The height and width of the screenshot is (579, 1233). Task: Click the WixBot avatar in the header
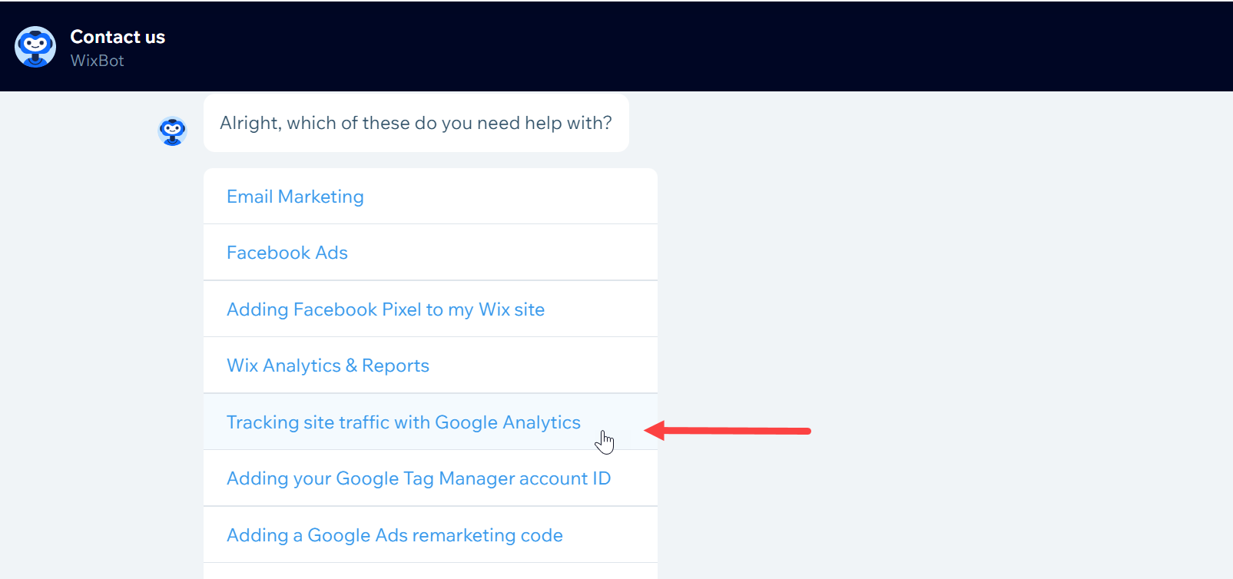(x=35, y=47)
